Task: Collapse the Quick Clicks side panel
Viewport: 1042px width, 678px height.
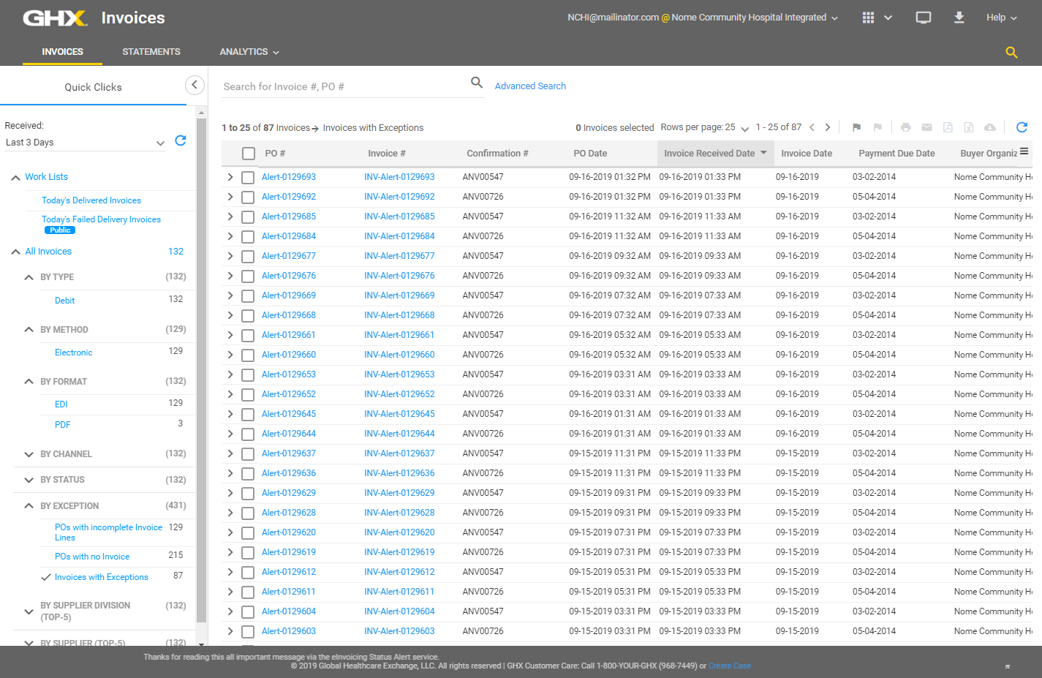Action: (x=195, y=85)
